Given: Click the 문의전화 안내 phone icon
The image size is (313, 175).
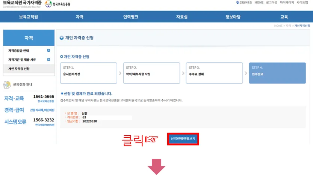Looking at the screenshot, I should click(7, 84).
